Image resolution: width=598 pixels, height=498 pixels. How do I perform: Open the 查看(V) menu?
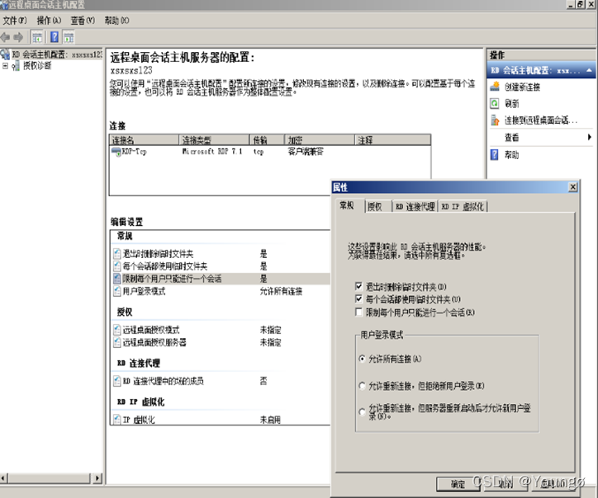pyautogui.click(x=83, y=21)
